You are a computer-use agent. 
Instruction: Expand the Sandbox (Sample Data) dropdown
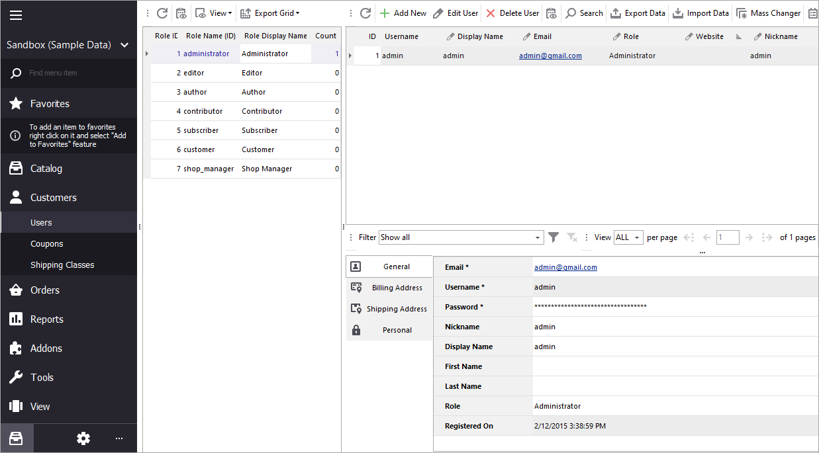[x=124, y=45]
